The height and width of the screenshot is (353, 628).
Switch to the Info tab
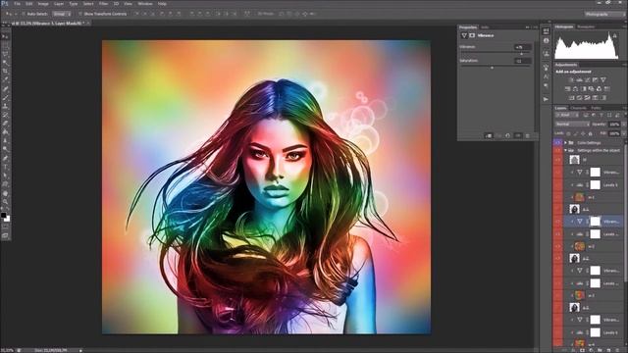tap(485, 27)
